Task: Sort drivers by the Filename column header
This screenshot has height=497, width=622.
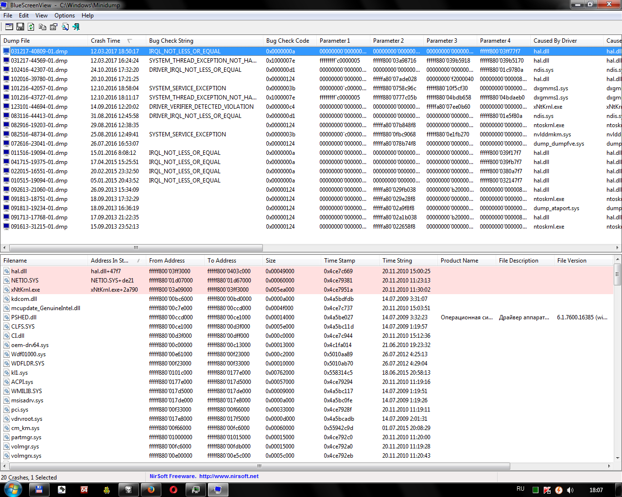Action: pos(44,261)
